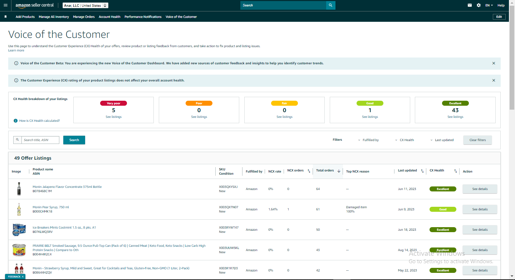Click the Damaged item NCX reason text

[x=357, y=207]
